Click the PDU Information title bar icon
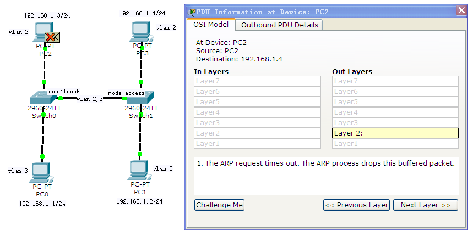 point(192,11)
